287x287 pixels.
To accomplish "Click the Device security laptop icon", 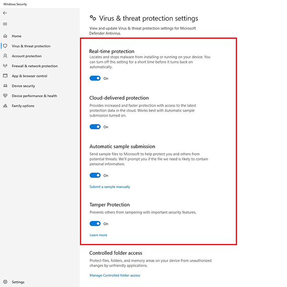I will (x=5, y=86).
